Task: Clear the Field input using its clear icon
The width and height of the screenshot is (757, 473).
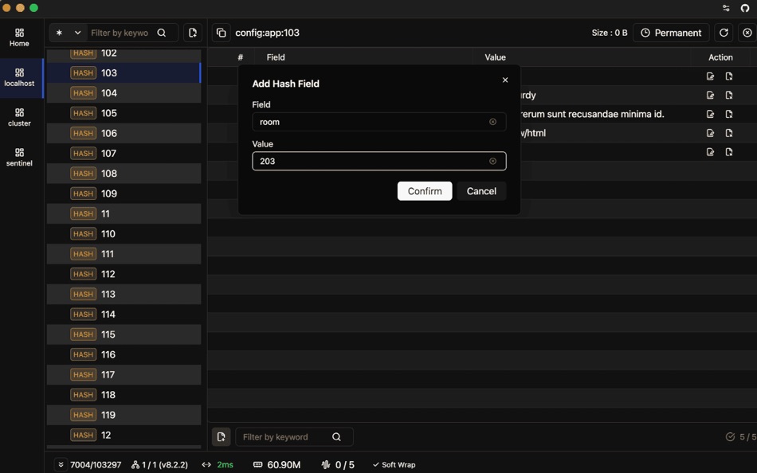Action: click(492, 122)
